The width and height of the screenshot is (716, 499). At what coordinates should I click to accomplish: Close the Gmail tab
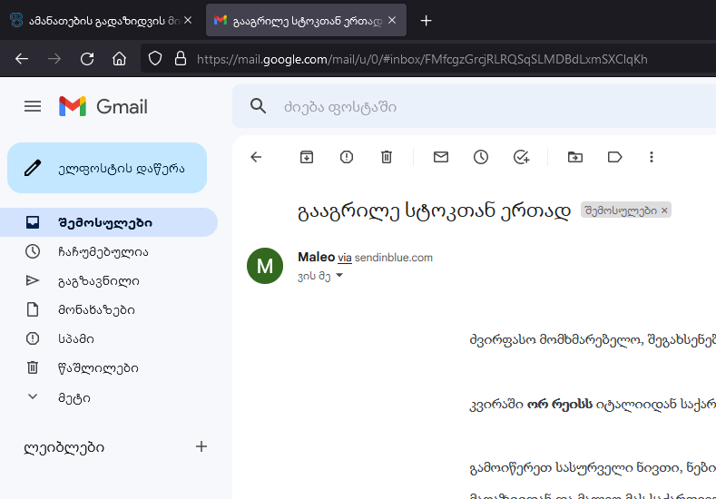tap(392, 20)
